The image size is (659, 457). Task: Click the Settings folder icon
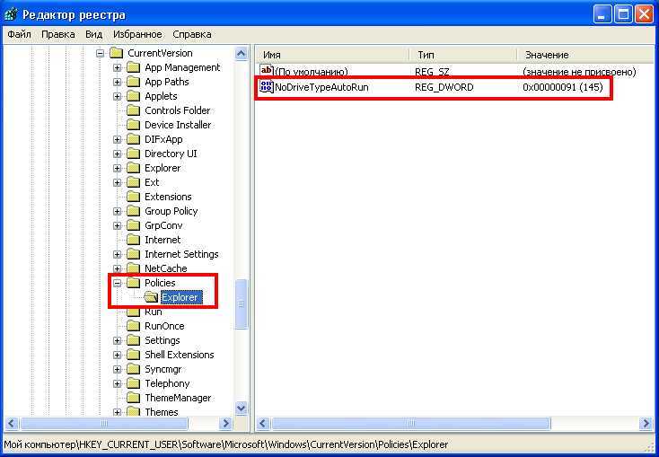coord(133,340)
